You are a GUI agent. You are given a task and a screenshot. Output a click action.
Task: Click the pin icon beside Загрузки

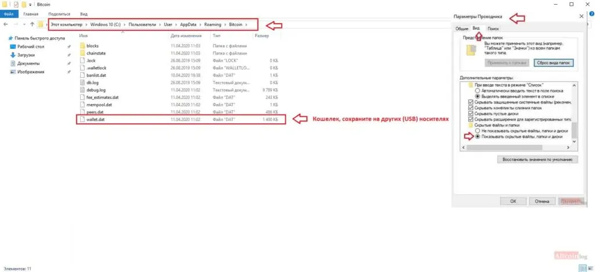coord(69,55)
